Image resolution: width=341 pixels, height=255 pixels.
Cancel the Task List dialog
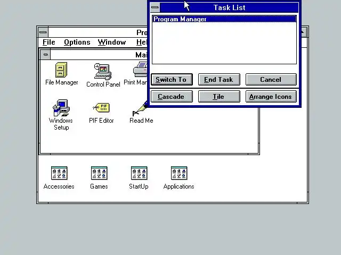click(271, 79)
